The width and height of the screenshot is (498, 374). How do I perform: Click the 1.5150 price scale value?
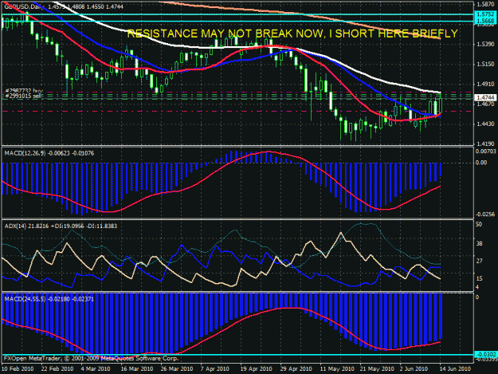pyautogui.click(x=485, y=64)
